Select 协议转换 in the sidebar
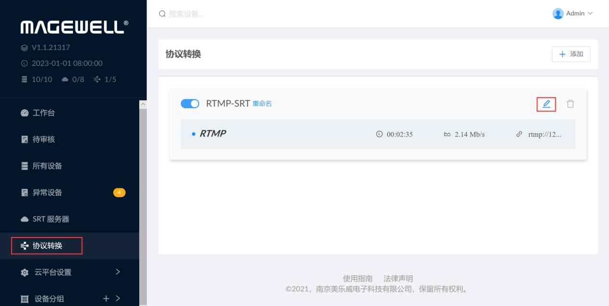The width and height of the screenshot is (609, 306). tap(47, 246)
